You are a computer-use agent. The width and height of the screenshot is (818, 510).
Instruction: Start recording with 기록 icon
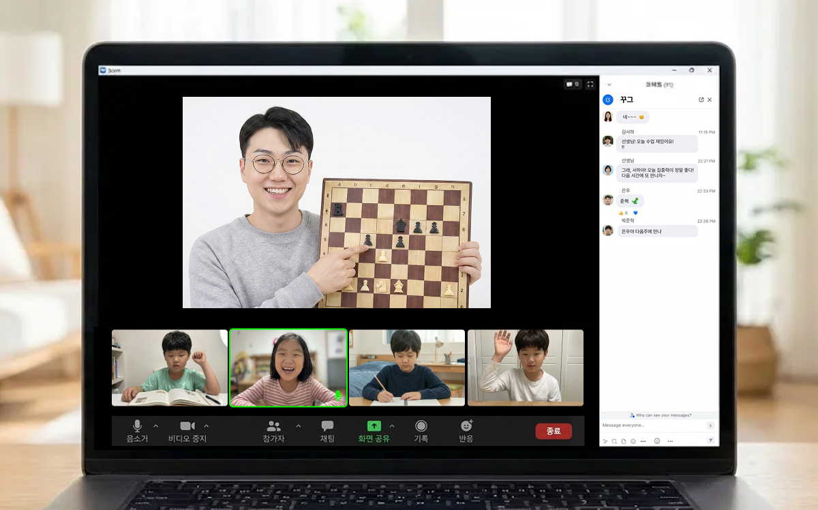point(421,431)
